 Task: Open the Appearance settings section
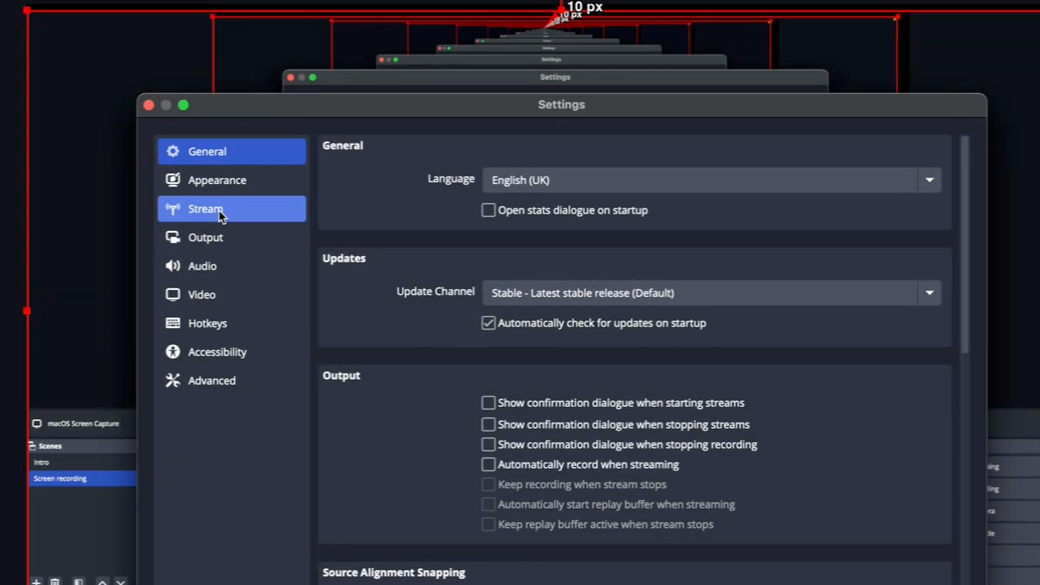click(x=217, y=181)
